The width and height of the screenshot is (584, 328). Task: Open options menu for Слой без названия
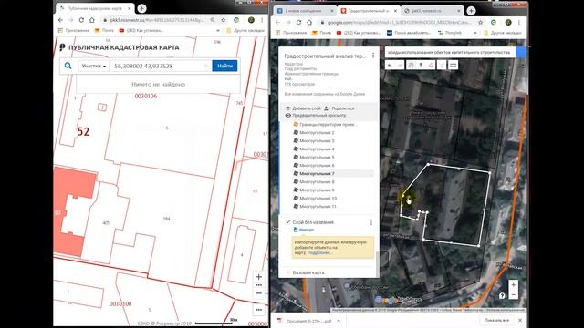pos(371,222)
